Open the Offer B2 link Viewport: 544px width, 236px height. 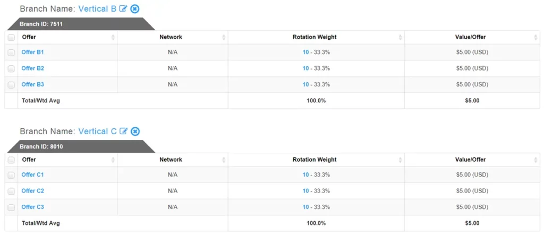point(32,68)
